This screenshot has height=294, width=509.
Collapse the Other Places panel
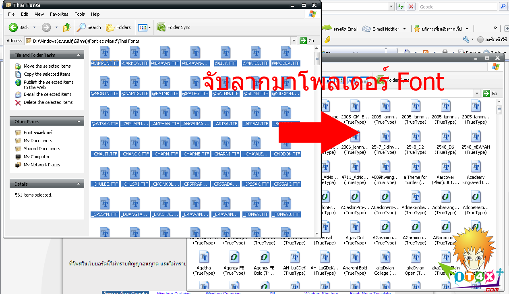pyautogui.click(x=80, y=122)
